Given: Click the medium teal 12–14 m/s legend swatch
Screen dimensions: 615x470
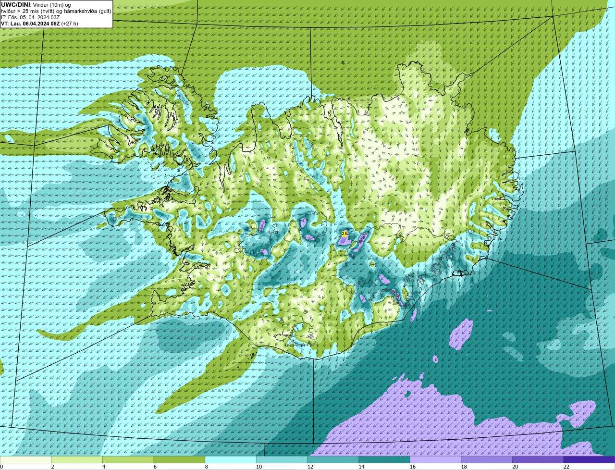Looking at the screenshot, I should point(333,459).
